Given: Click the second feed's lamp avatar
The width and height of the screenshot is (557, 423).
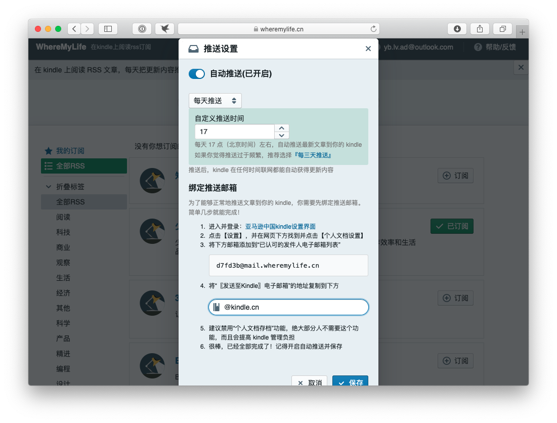Looking at the screenshot, I should pos(152,231).
